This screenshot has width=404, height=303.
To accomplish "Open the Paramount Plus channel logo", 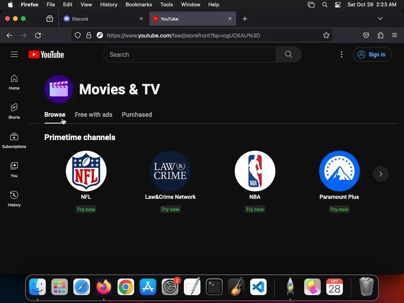I will click(x=339, y=171).
